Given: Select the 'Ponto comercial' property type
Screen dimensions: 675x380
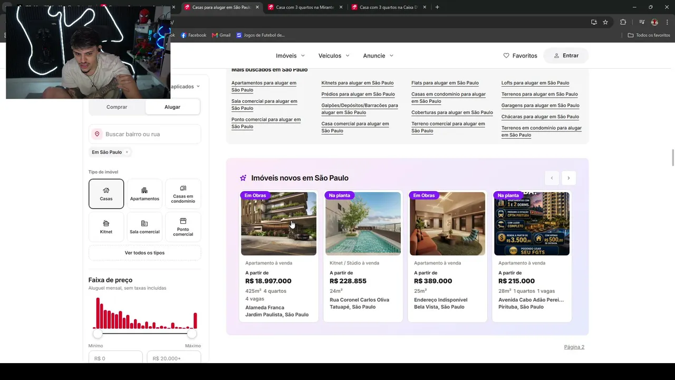Looking at the screenshot, I should pyautogui.click(x=183, y=227).
